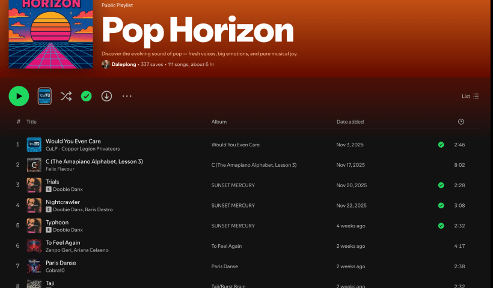This screenshot has height=288, width=493.
Task: Open artist CuLP - Copper Legion Privateers
Action: [x=82, y=149]
